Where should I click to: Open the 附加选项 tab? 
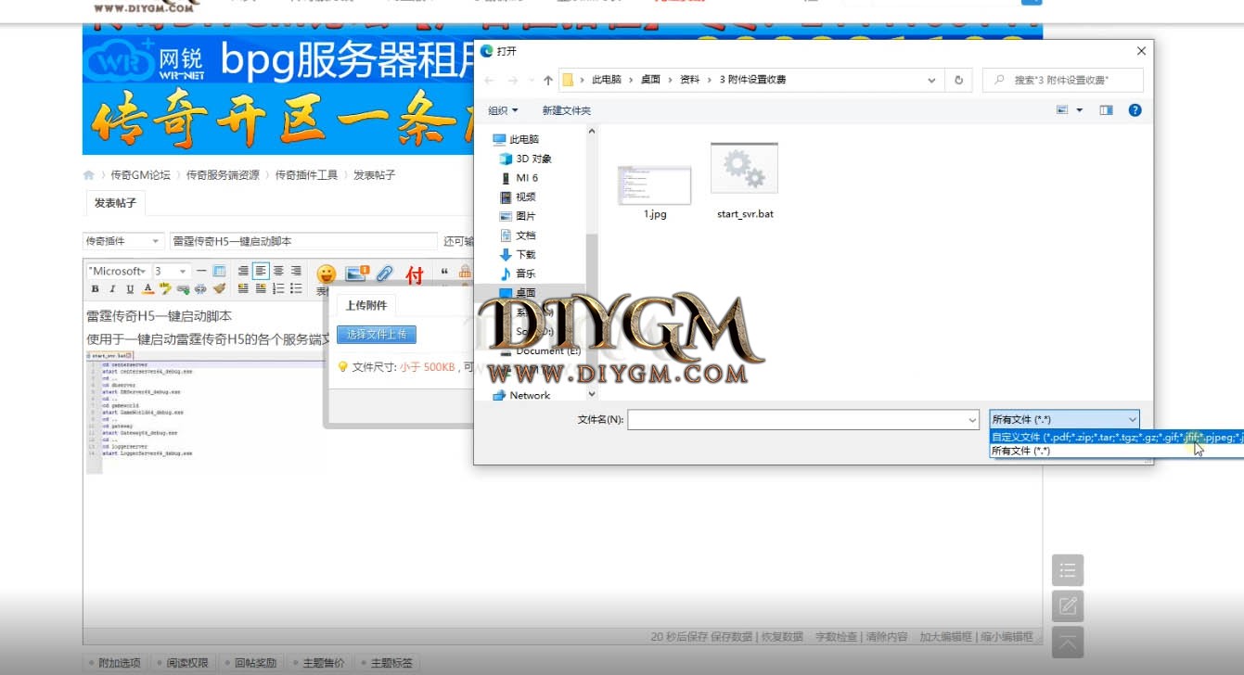click(x=116, y=663)
